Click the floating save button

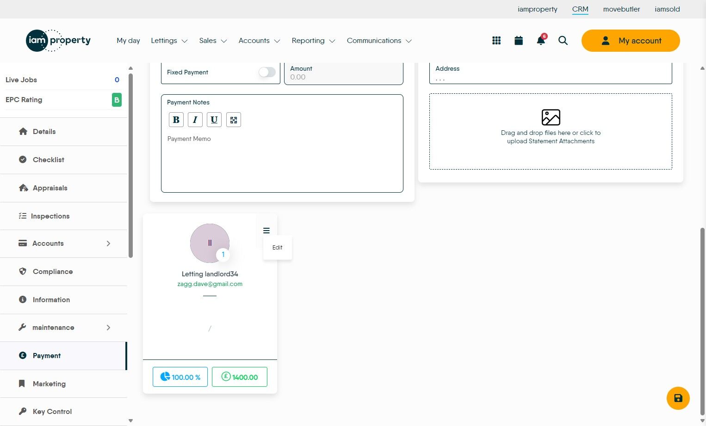point(678,398)
